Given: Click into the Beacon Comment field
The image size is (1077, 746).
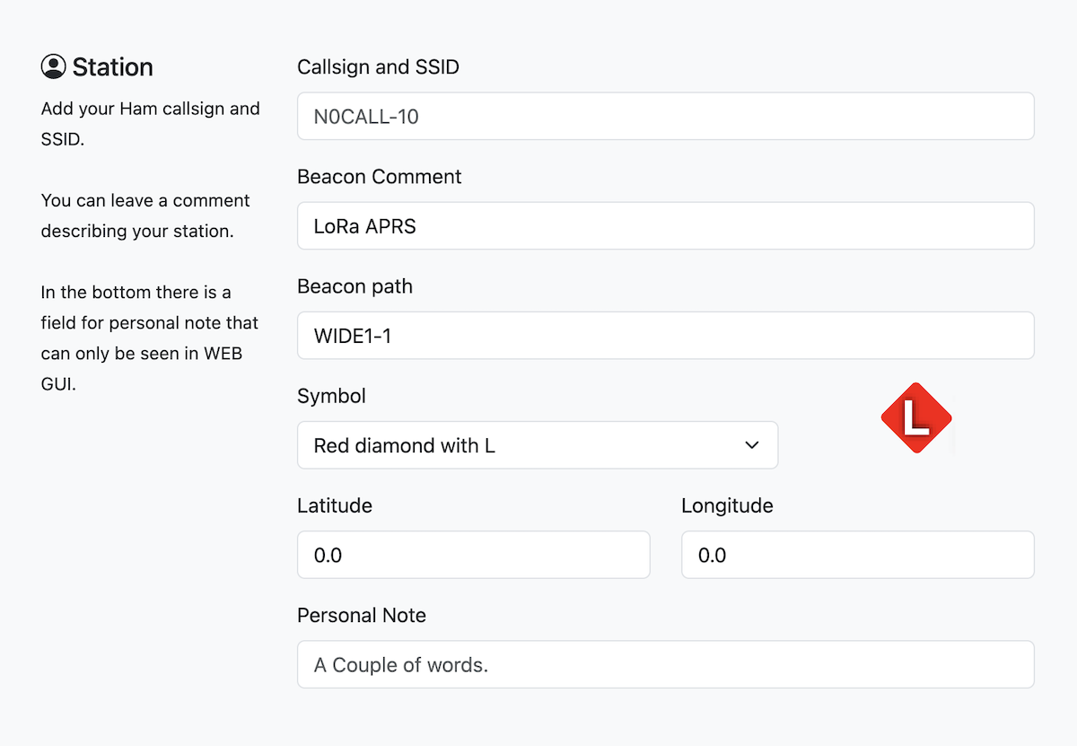Looking at the screenshot, I should coord(665,226).
